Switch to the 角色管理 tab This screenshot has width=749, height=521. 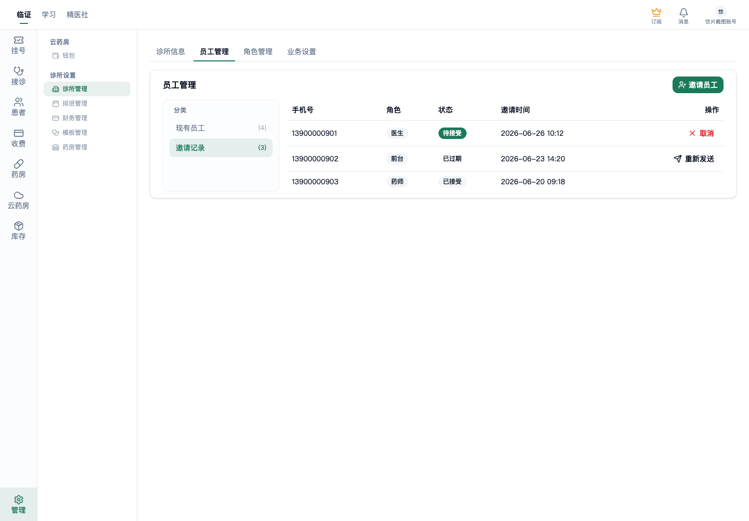tap(258, 52)
